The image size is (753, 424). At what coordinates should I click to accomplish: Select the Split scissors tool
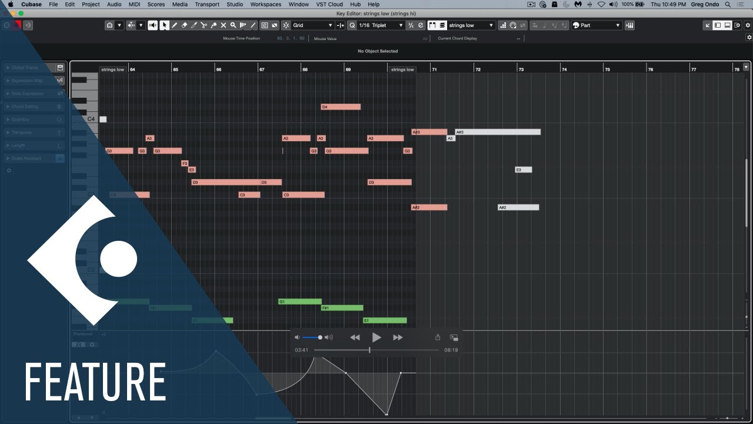[204, 25]
